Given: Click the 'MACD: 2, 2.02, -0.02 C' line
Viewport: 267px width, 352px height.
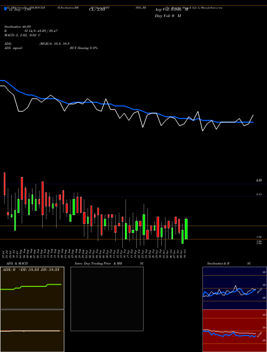Looking at the screenshot, I should point(22,35).
